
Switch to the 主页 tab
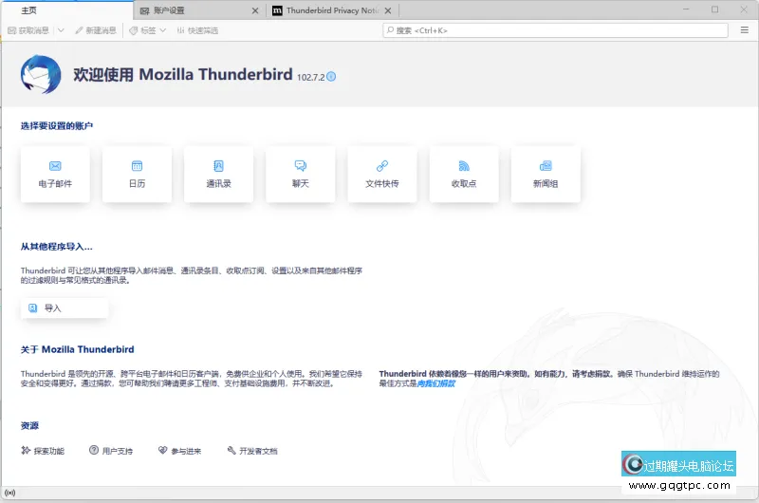click(x=66, y=10)
